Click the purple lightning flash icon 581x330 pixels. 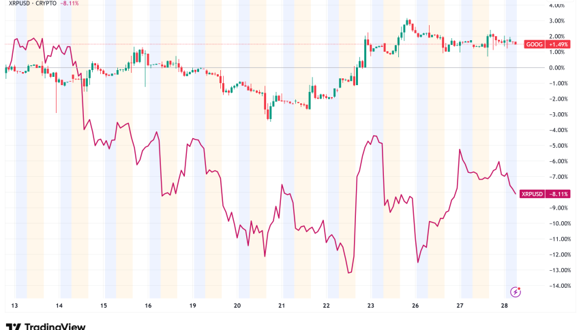point(516,292)
